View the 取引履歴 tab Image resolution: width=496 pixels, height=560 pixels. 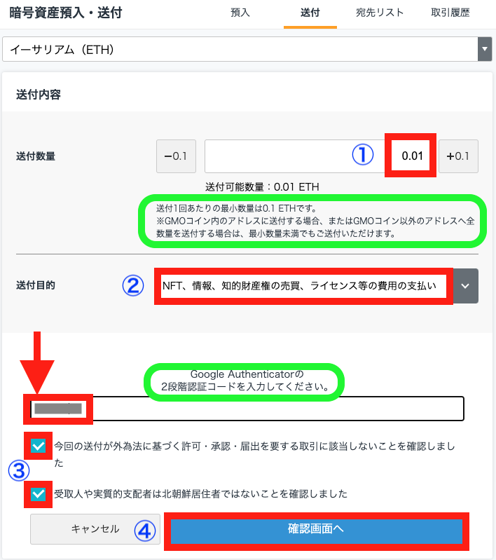[x=450, y=13]
